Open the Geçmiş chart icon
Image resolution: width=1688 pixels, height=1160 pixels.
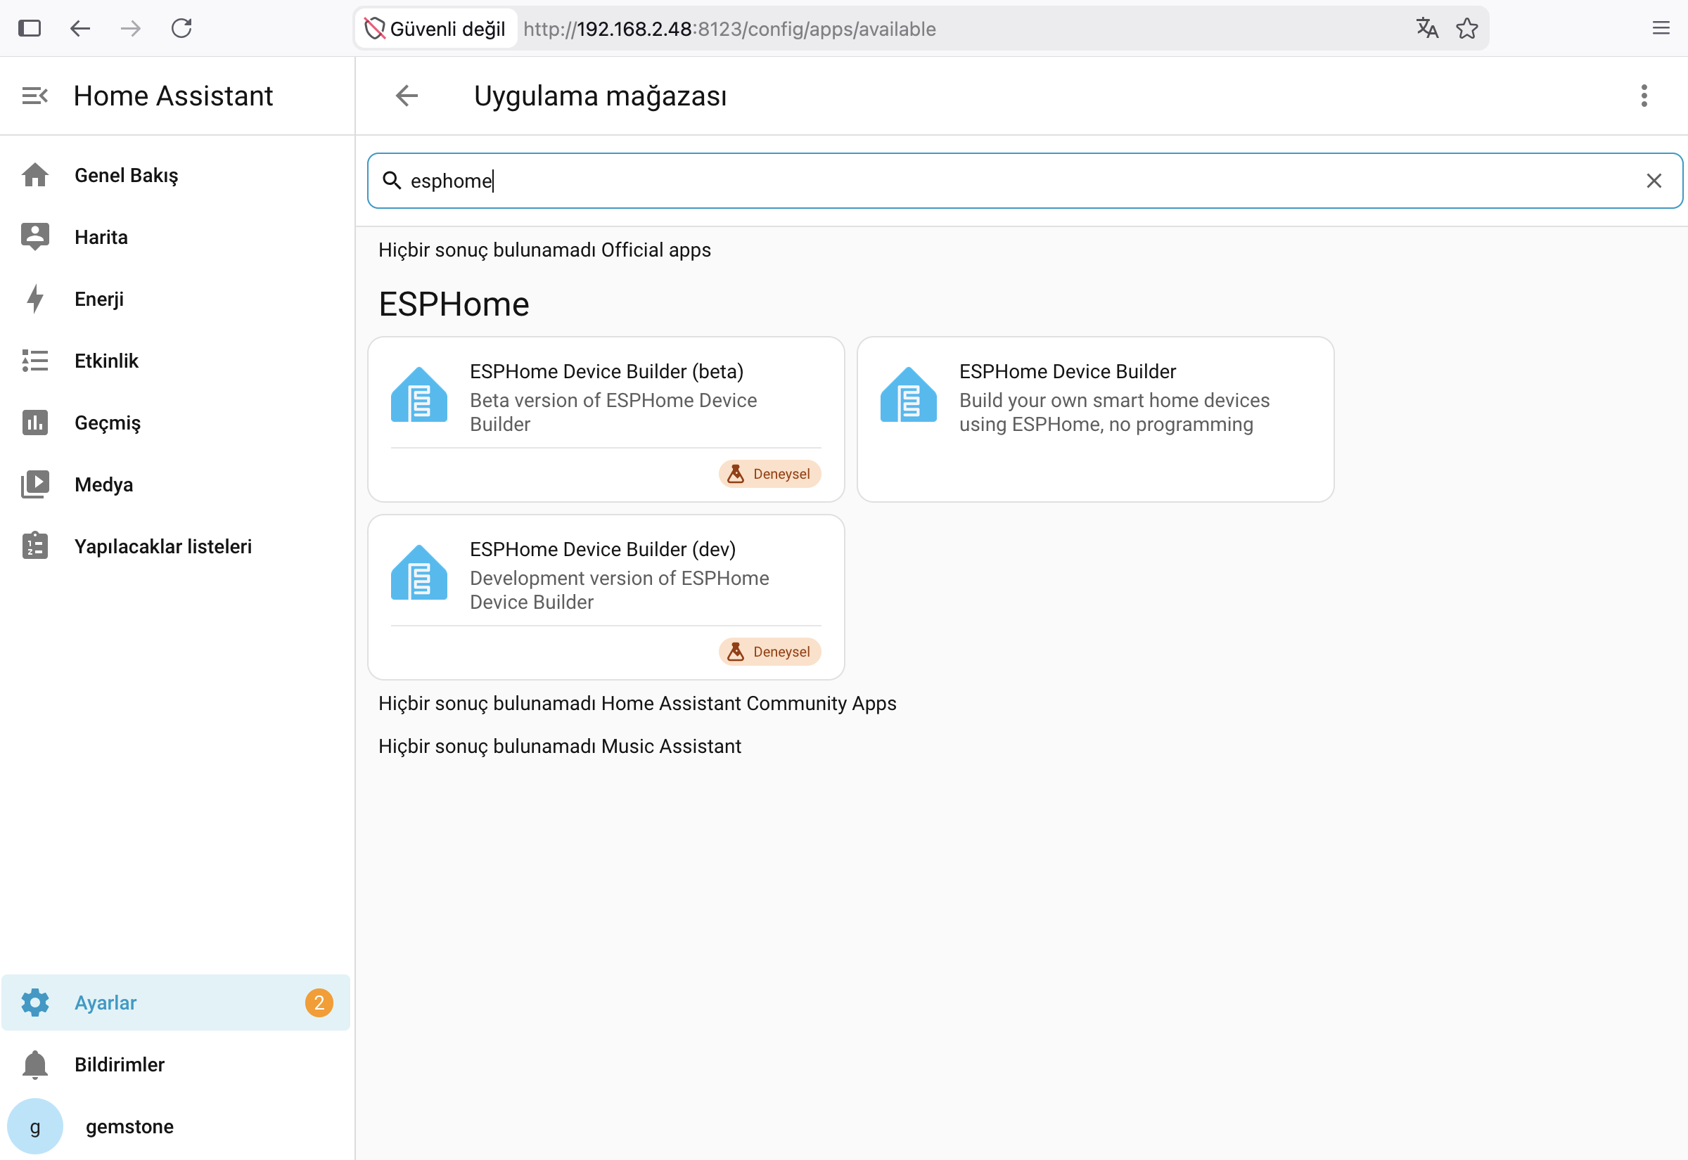[x=35, y=423]
